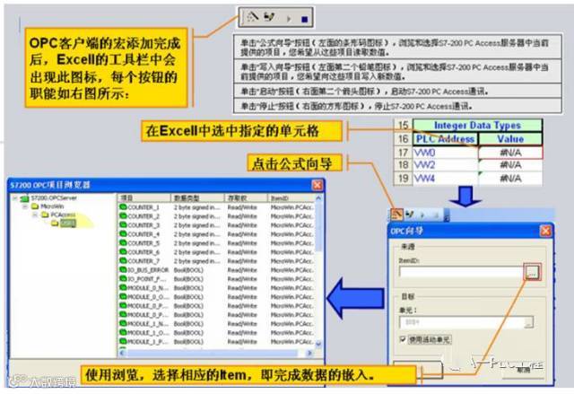
Task: Start communication with top toolbar arrow icon
Action: tap(289, 19)
